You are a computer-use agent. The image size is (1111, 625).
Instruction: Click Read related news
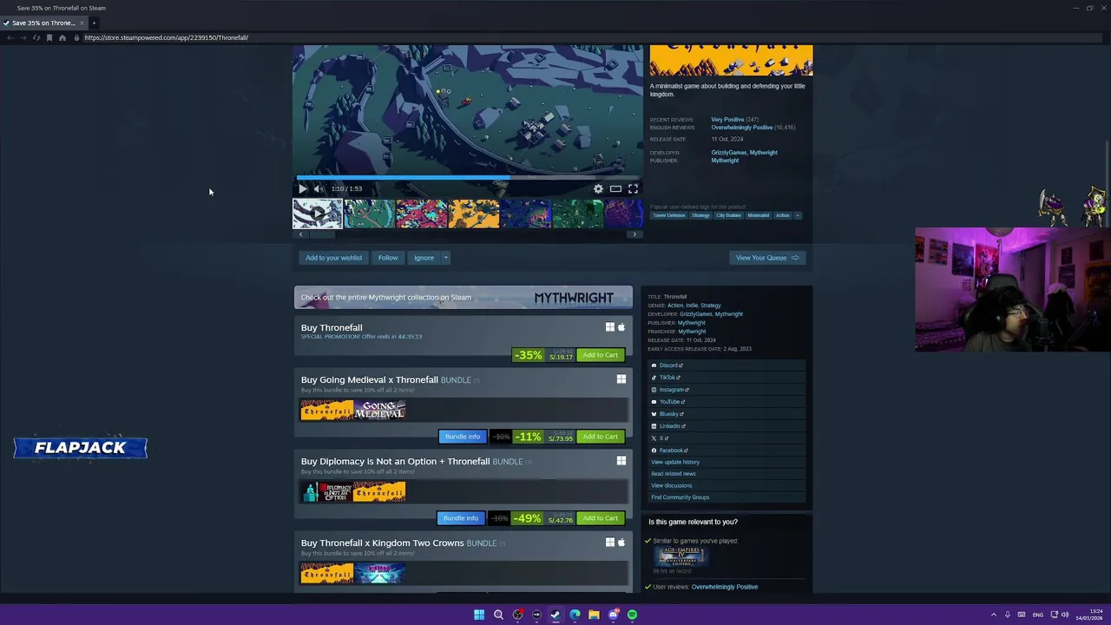(674, 474)
